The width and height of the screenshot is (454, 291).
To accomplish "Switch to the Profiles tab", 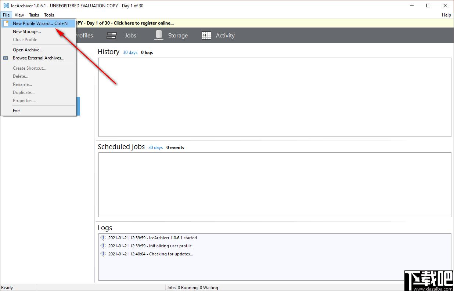I will 84,36.
